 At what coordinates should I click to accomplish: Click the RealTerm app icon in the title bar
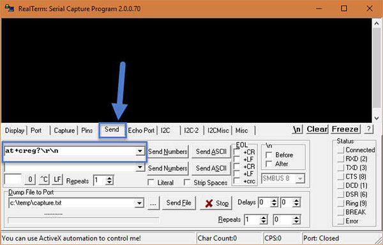[x=10, y=9]
